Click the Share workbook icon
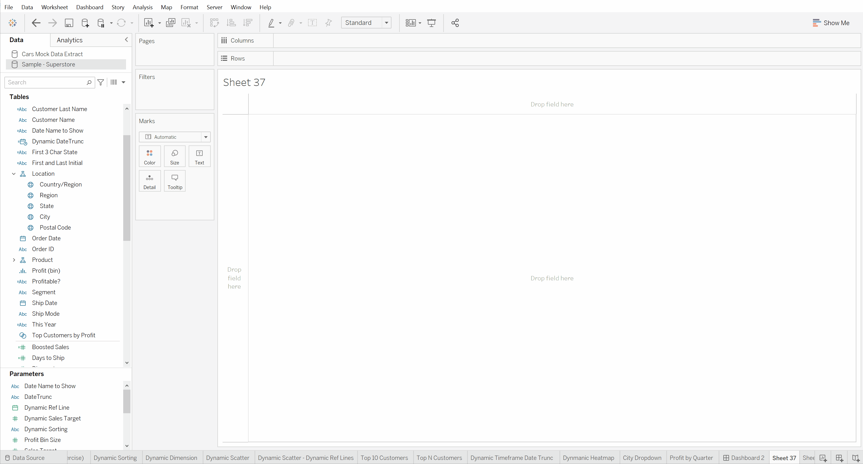Screen dimensions: 863x464 pos(455,23)
